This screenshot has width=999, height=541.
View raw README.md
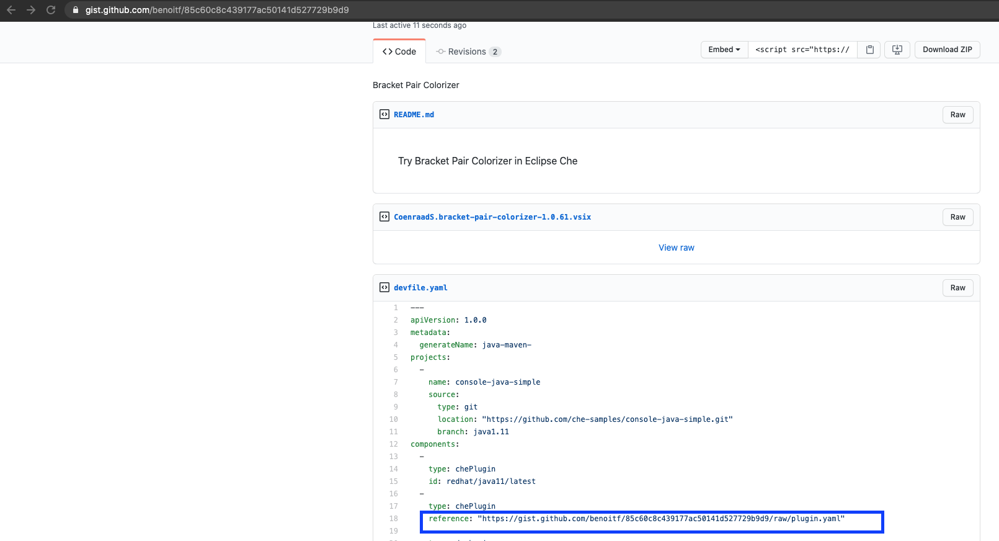click(958, 115)
